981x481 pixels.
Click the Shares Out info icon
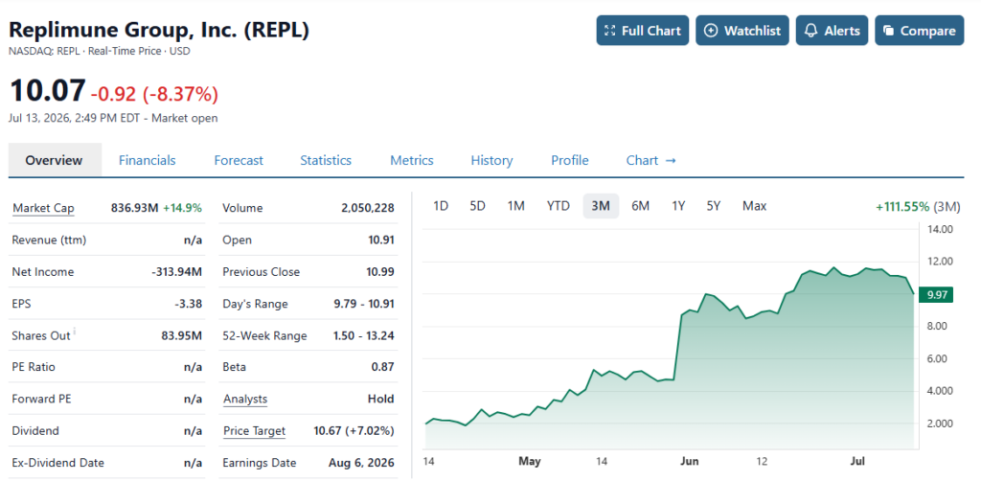coord(75,331)
